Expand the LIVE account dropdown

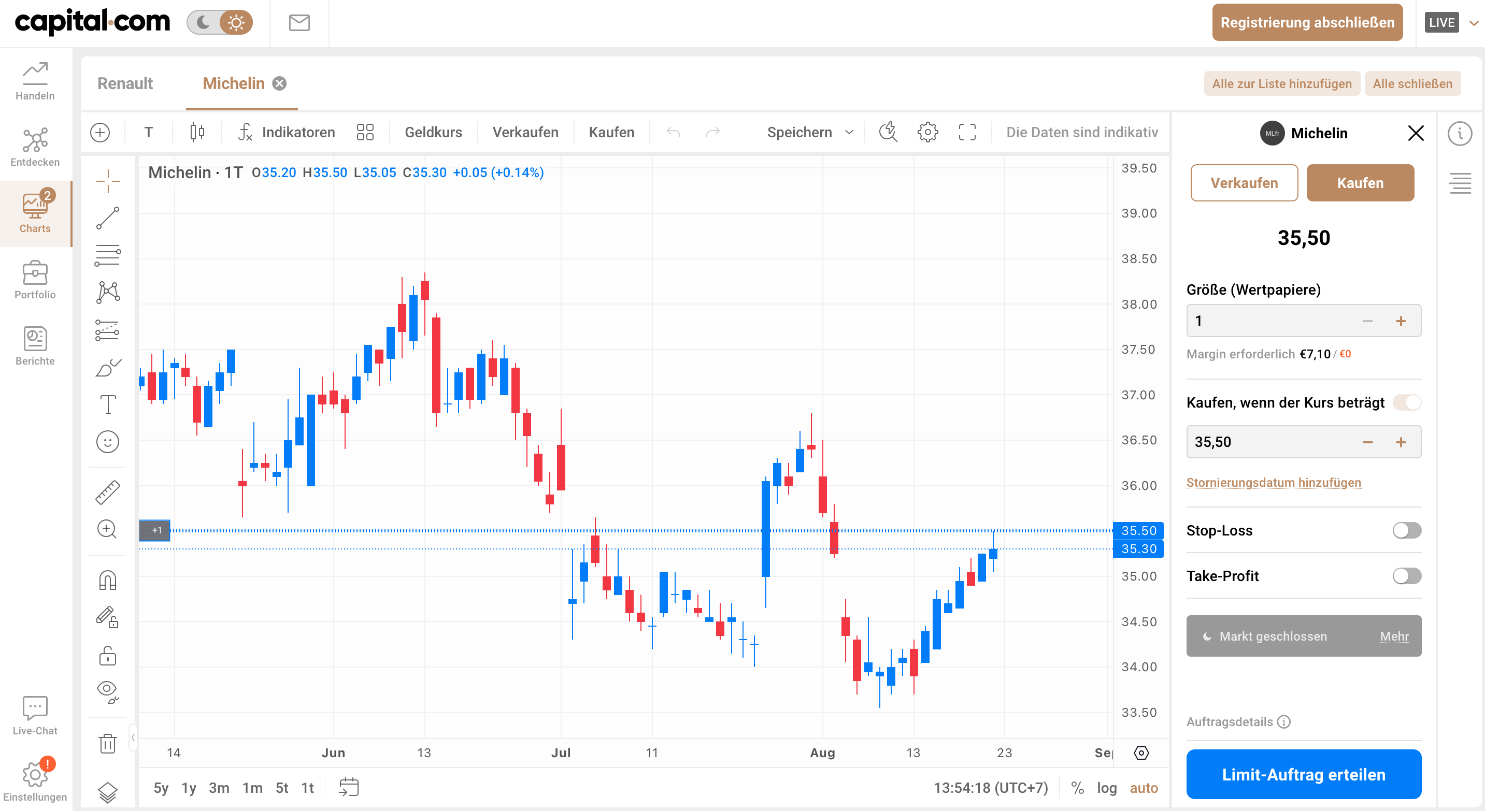point(1474,23)
